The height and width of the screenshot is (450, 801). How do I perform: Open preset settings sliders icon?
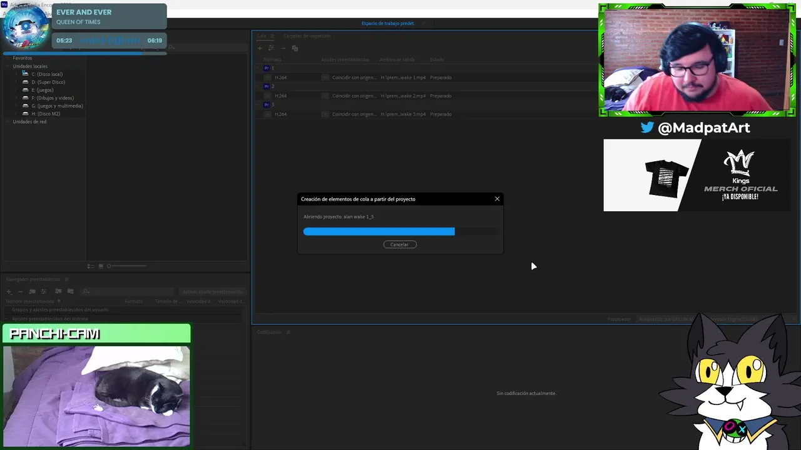(44, 292)
